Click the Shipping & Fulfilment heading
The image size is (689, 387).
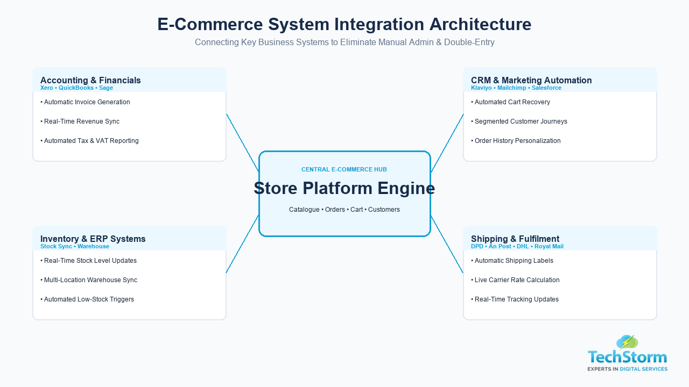pyautogui.click(x=515, y=239)
